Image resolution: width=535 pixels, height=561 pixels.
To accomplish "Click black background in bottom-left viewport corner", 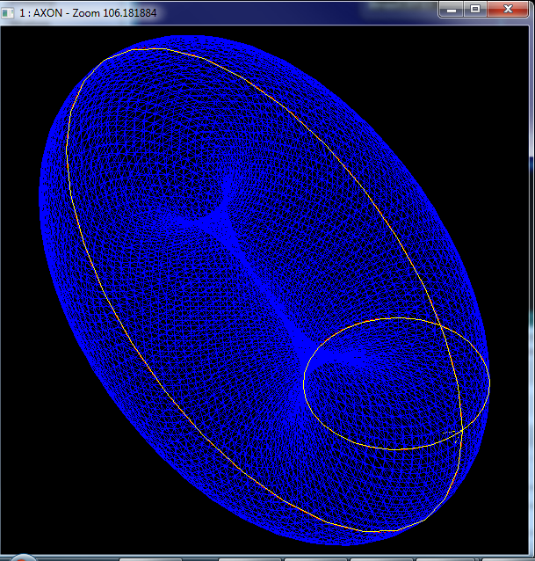I will pyautogui.click(x=26, y=528).
